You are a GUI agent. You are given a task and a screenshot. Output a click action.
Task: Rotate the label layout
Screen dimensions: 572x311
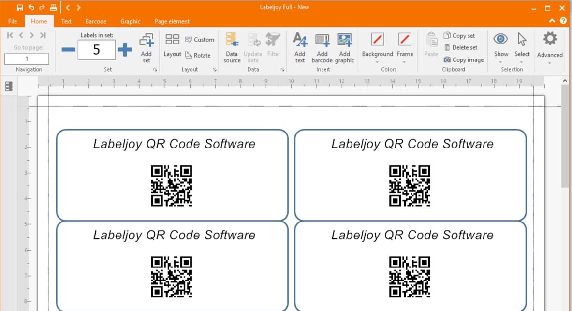[x=198, y=55]
